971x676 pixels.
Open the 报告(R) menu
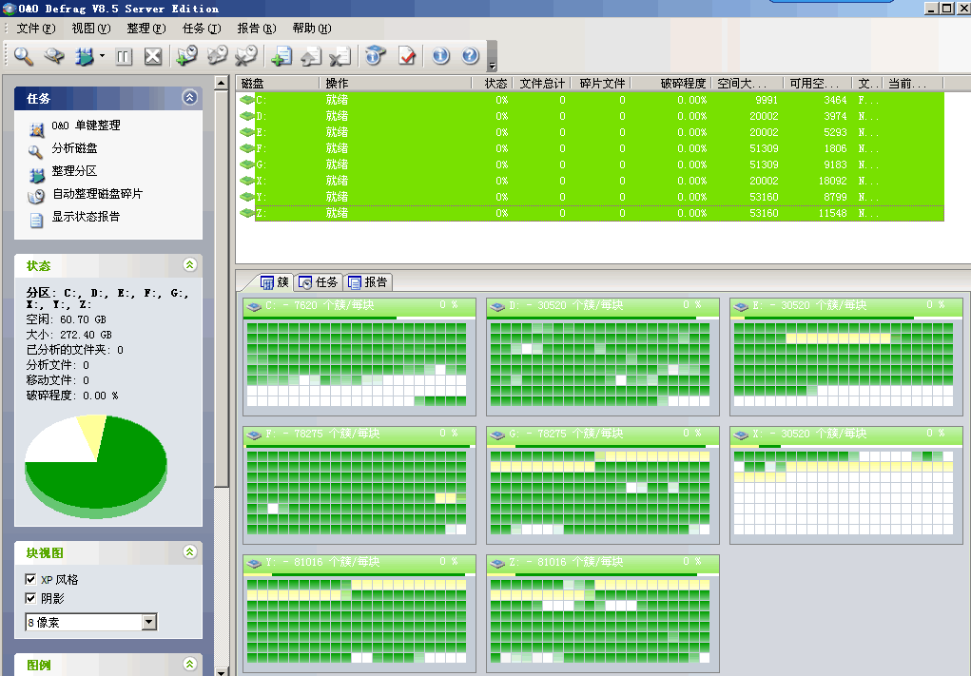point(257,29)
